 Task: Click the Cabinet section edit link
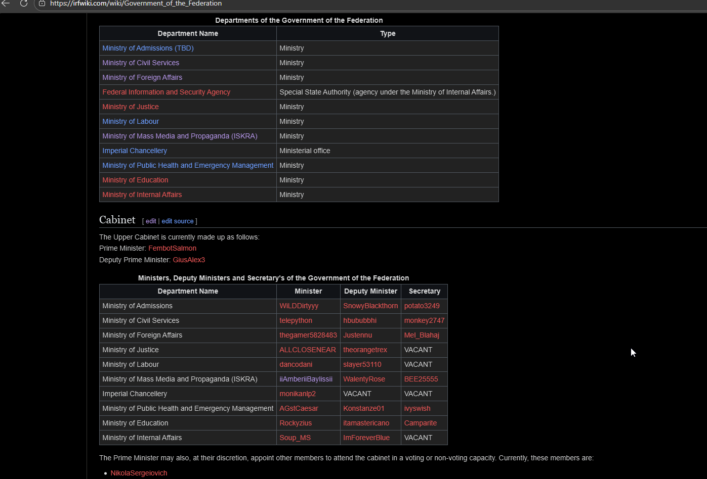[151, 221]
